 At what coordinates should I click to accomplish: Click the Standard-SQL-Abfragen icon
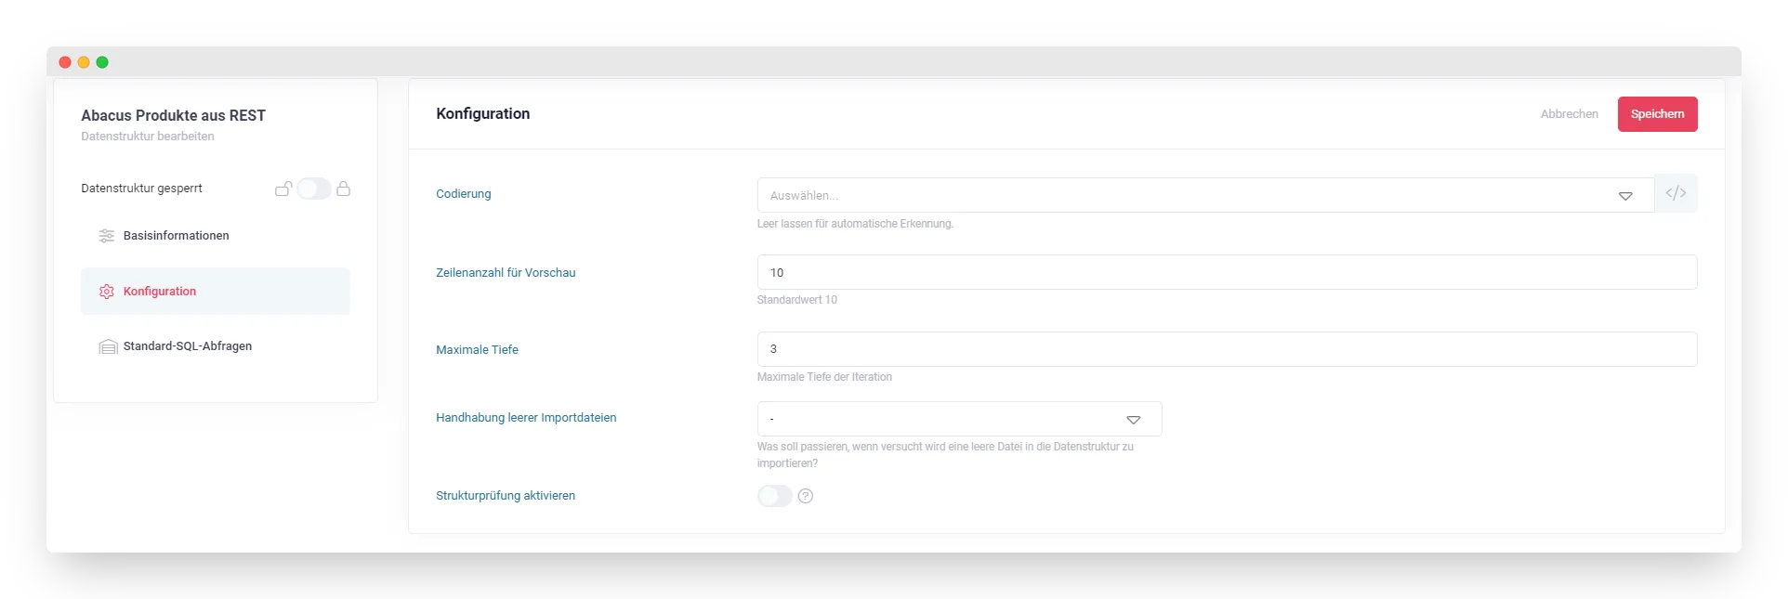108,346
